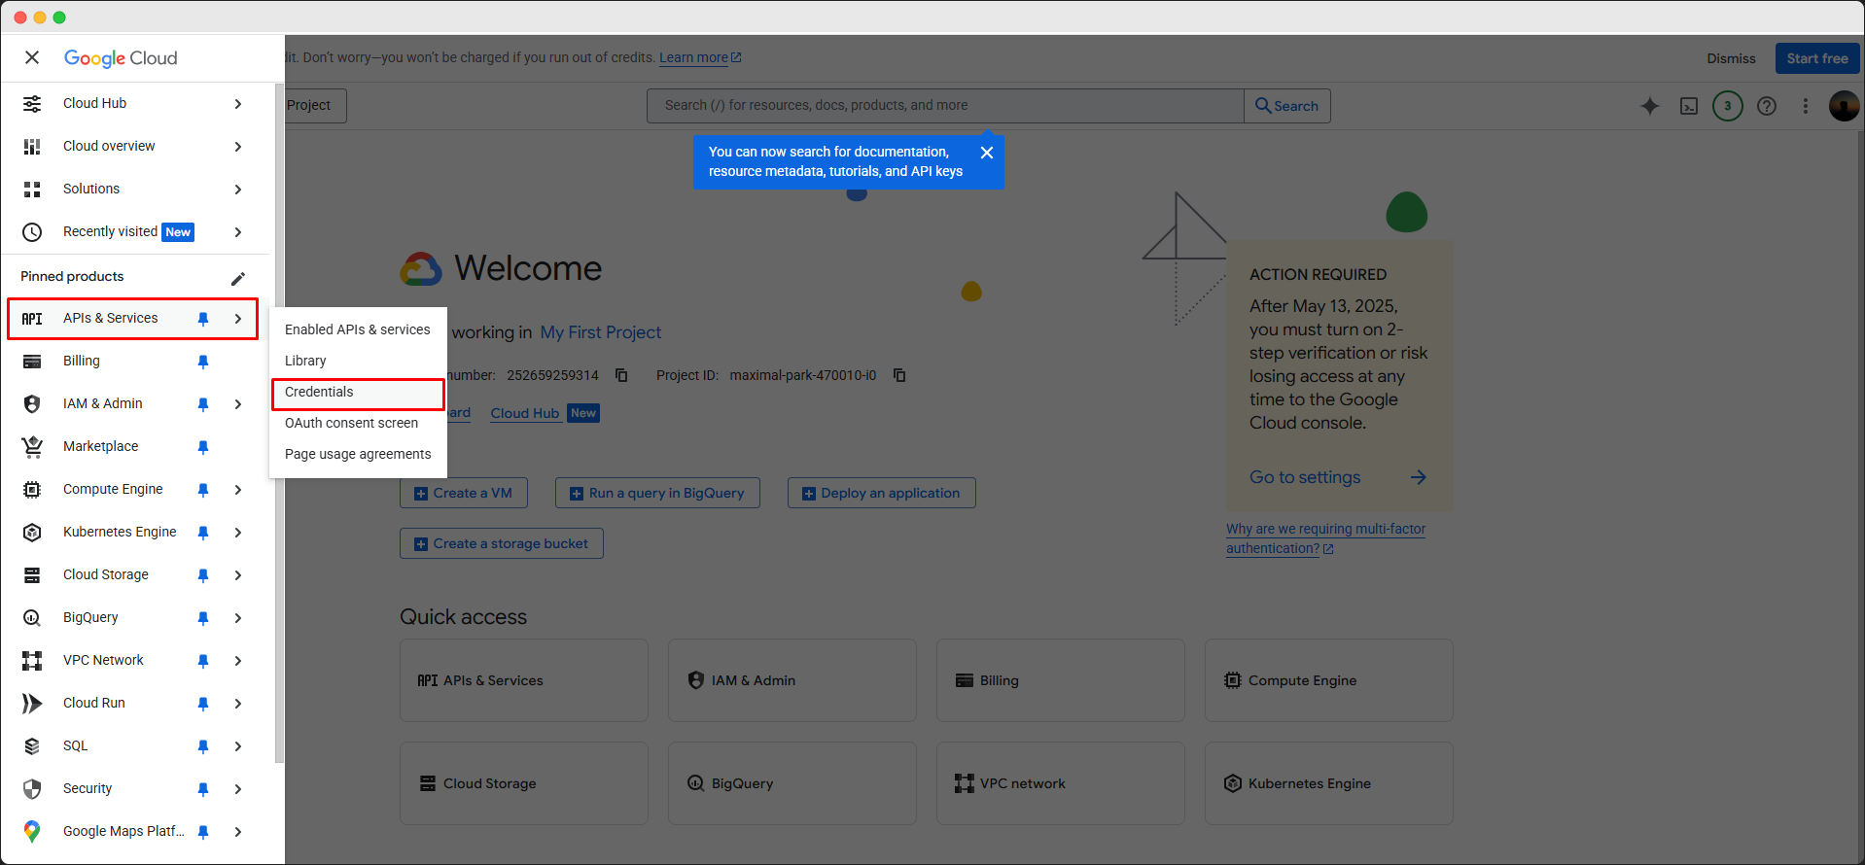Click the user account avatar

(x=1845, y=106)
